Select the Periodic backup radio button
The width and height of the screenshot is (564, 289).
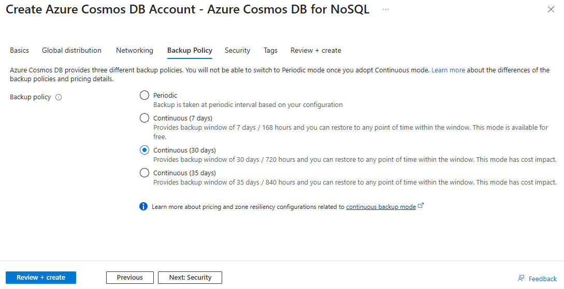(x=144, y=95)
